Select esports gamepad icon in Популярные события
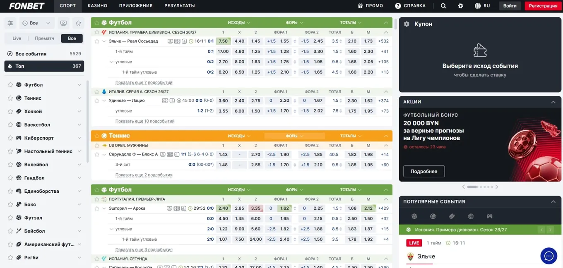Screen dimensions: 563x268 tap(489, 216)
